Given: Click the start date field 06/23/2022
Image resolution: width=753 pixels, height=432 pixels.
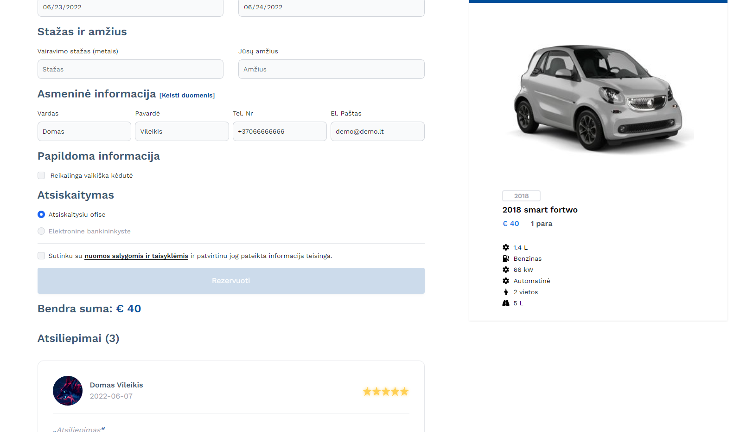Looking at the screenshot, I should (x=130, y=7).
